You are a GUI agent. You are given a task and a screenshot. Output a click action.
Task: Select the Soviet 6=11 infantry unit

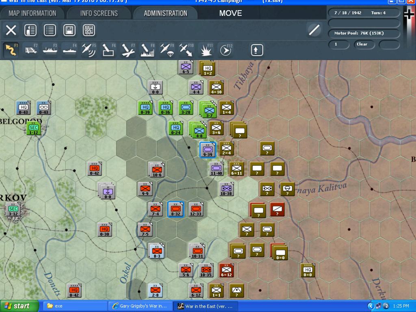click(x=237, y=169)
